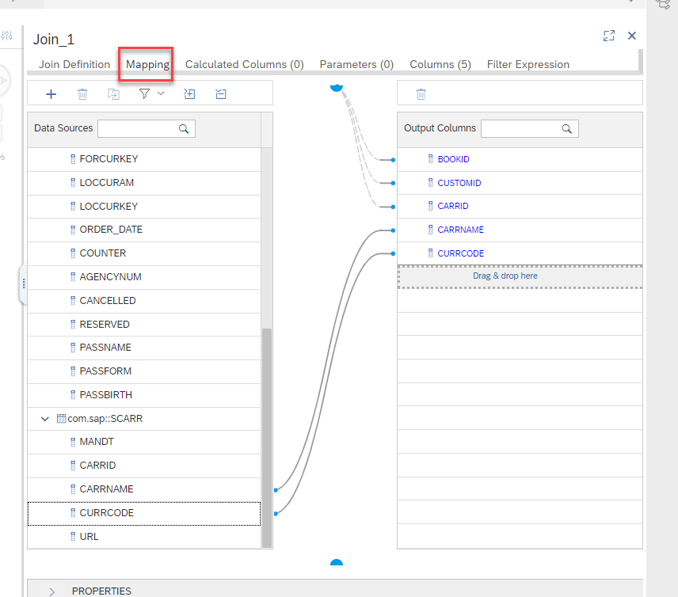Viewport: 678px width, 597px height.
Task: Open the filter funnel dropdown
Action: [151, 94]
